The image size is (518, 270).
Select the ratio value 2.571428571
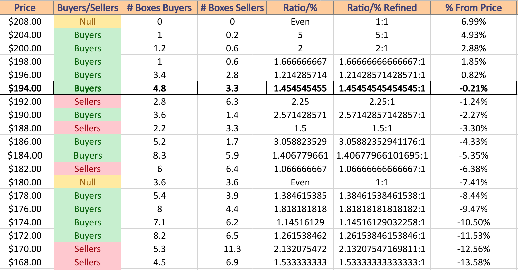300,115
